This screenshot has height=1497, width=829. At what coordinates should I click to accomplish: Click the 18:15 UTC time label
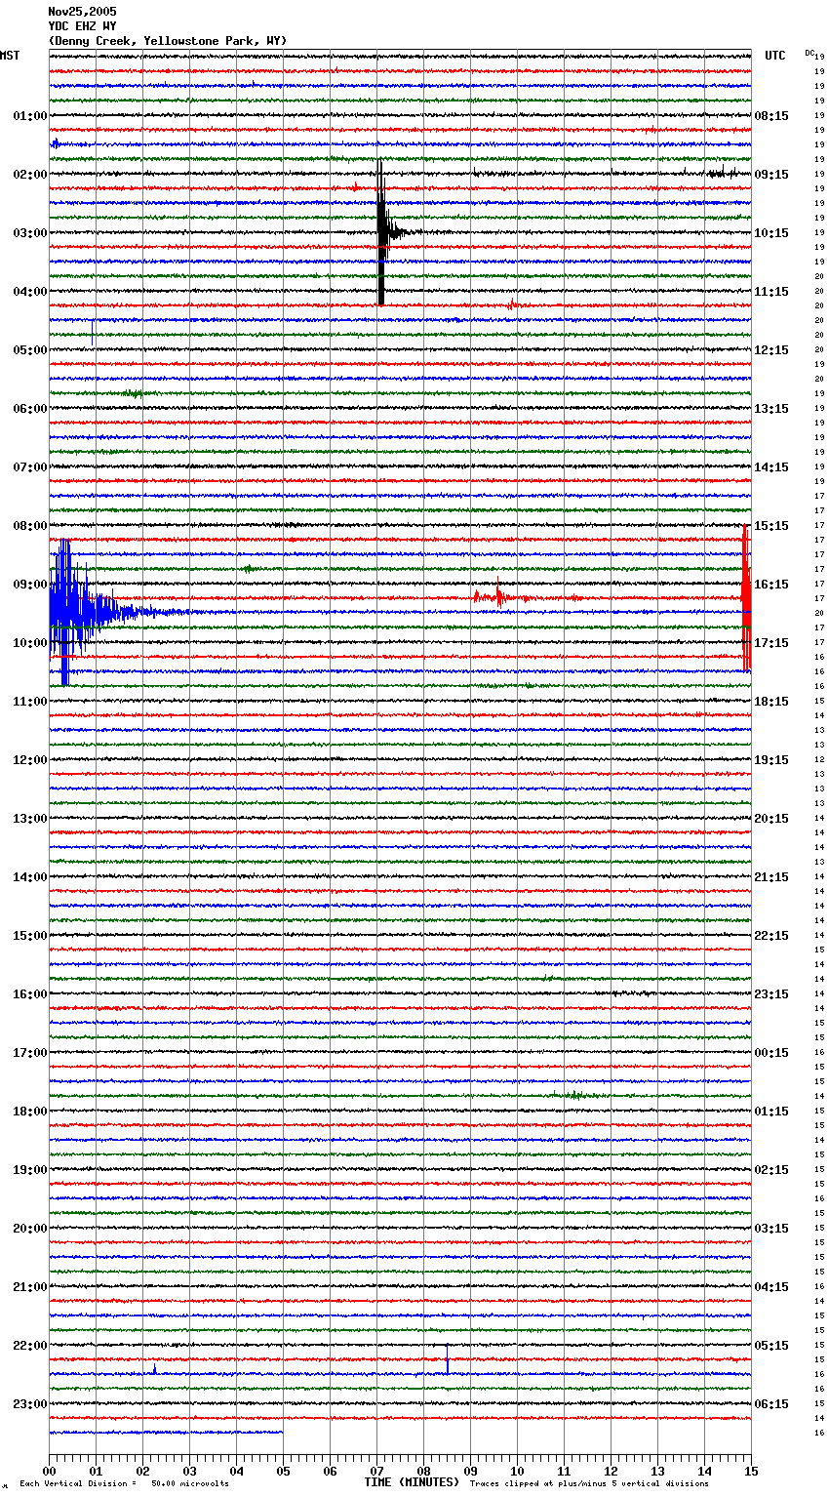point(771,702)
